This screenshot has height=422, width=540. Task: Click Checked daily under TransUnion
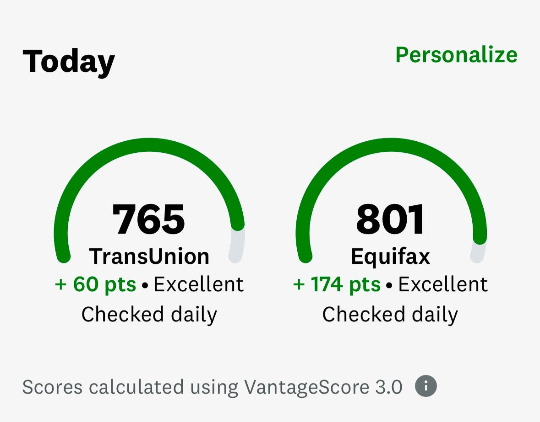tap(149, 315)
